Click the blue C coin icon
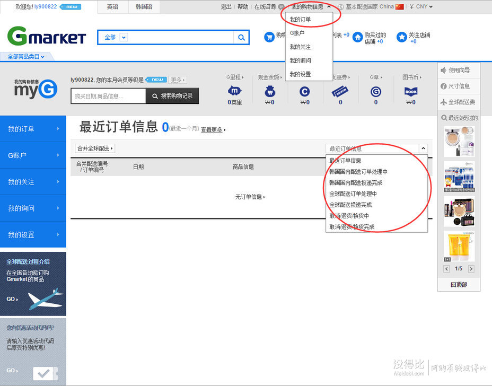Screen dimensions: 492x386 [x=305, y=92]
